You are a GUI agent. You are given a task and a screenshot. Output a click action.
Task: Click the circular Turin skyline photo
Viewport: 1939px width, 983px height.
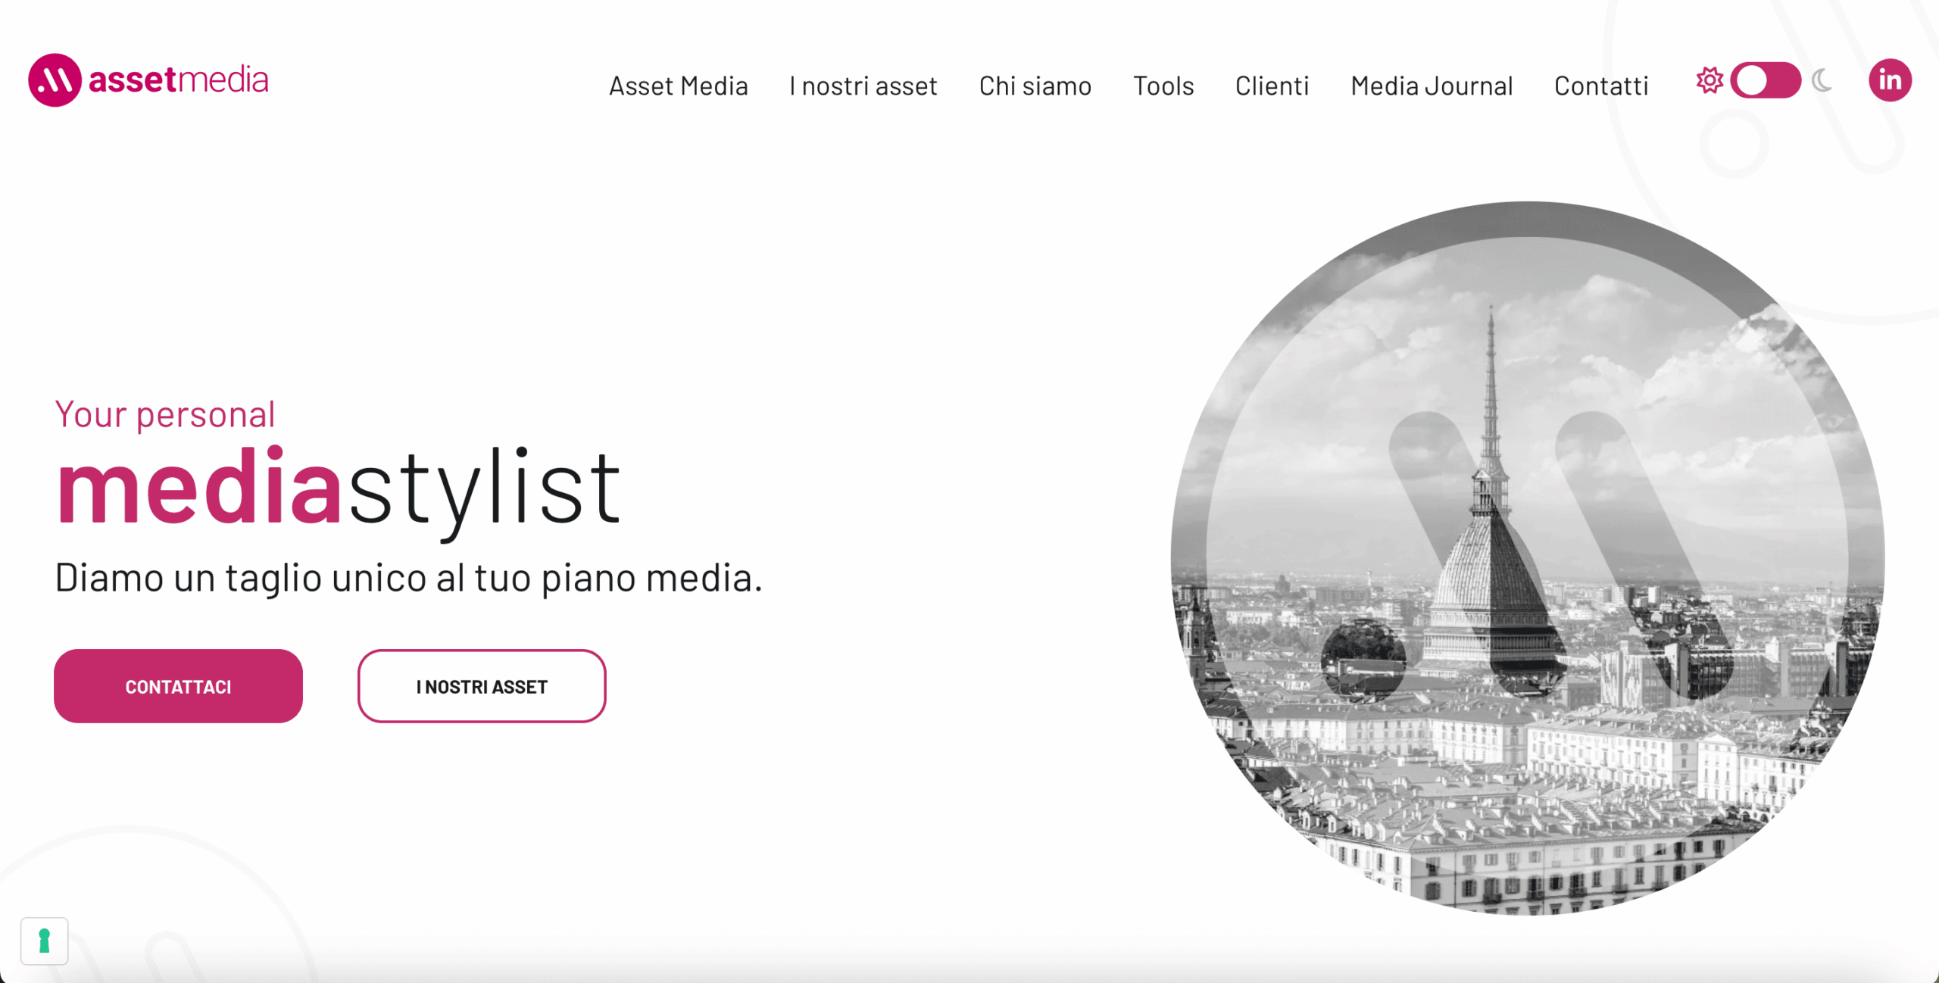pos(1528,558)
